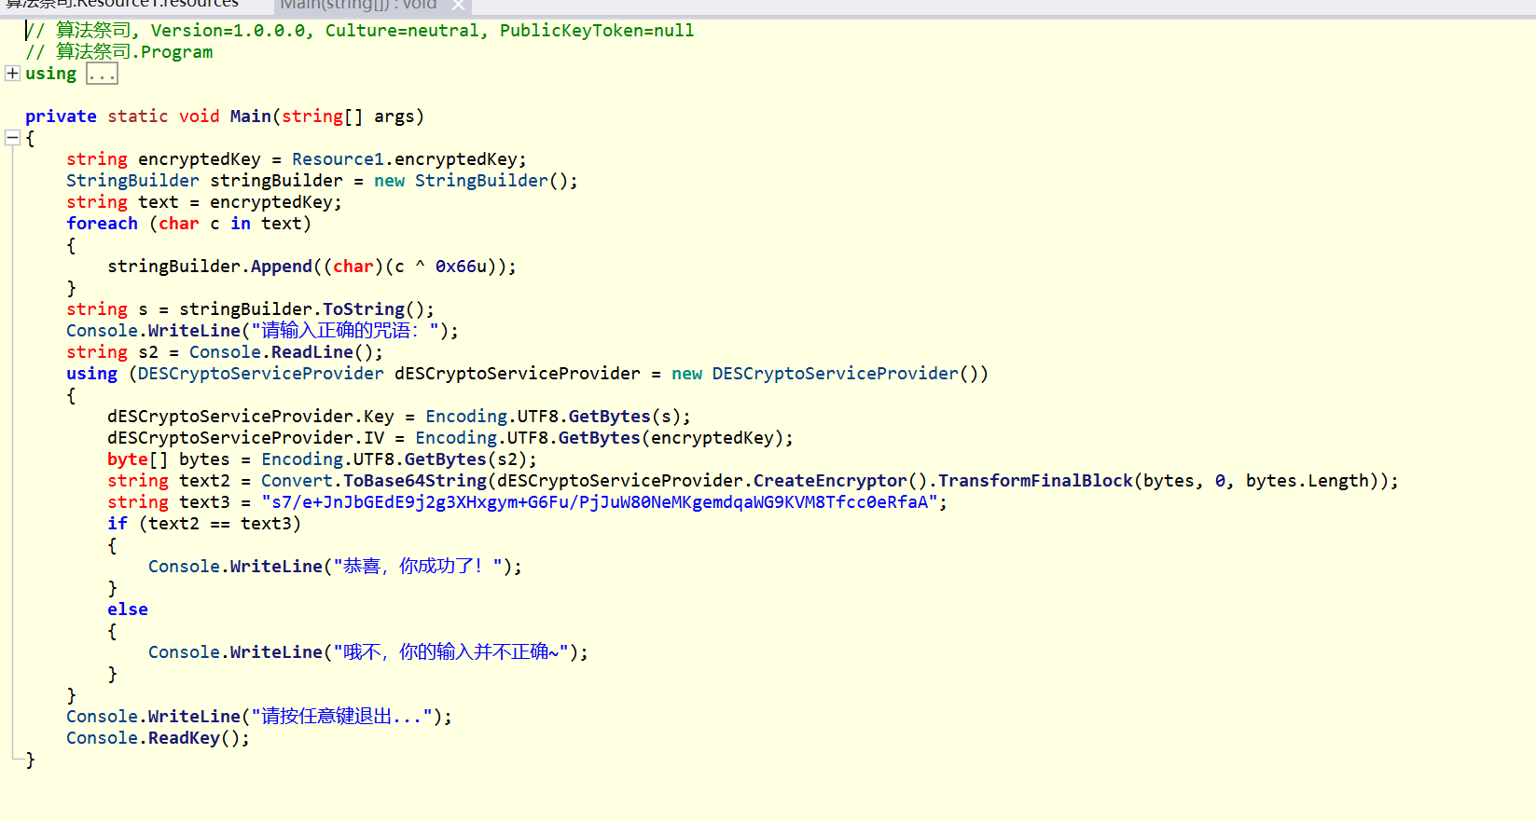Viewport: 1536px width, 822px height.
Task: Click the Base64 string literal of text3
Action: pos(599,502)
